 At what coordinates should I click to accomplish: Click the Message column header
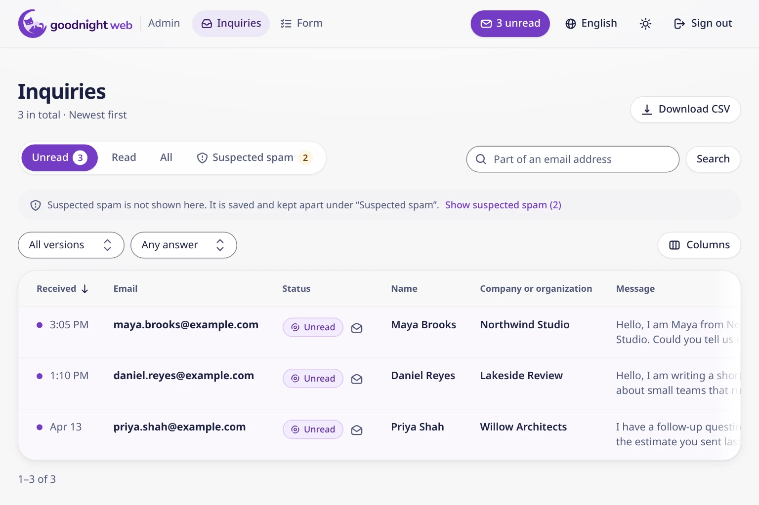[x=635, y=289]
